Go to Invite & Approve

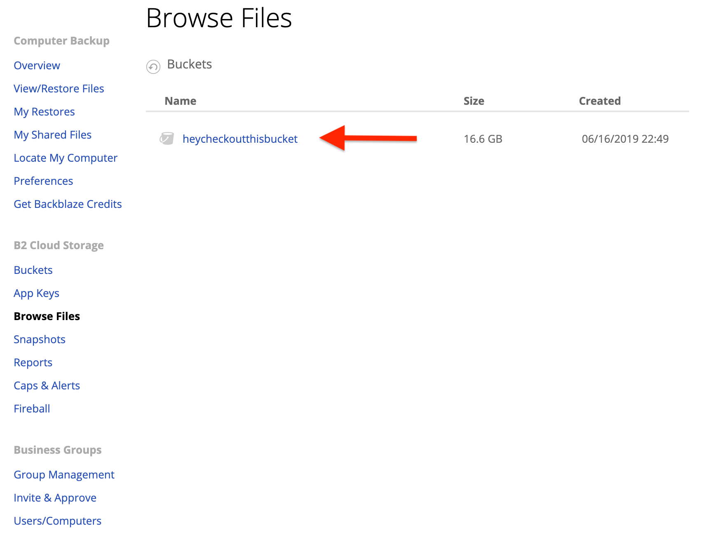55,498
